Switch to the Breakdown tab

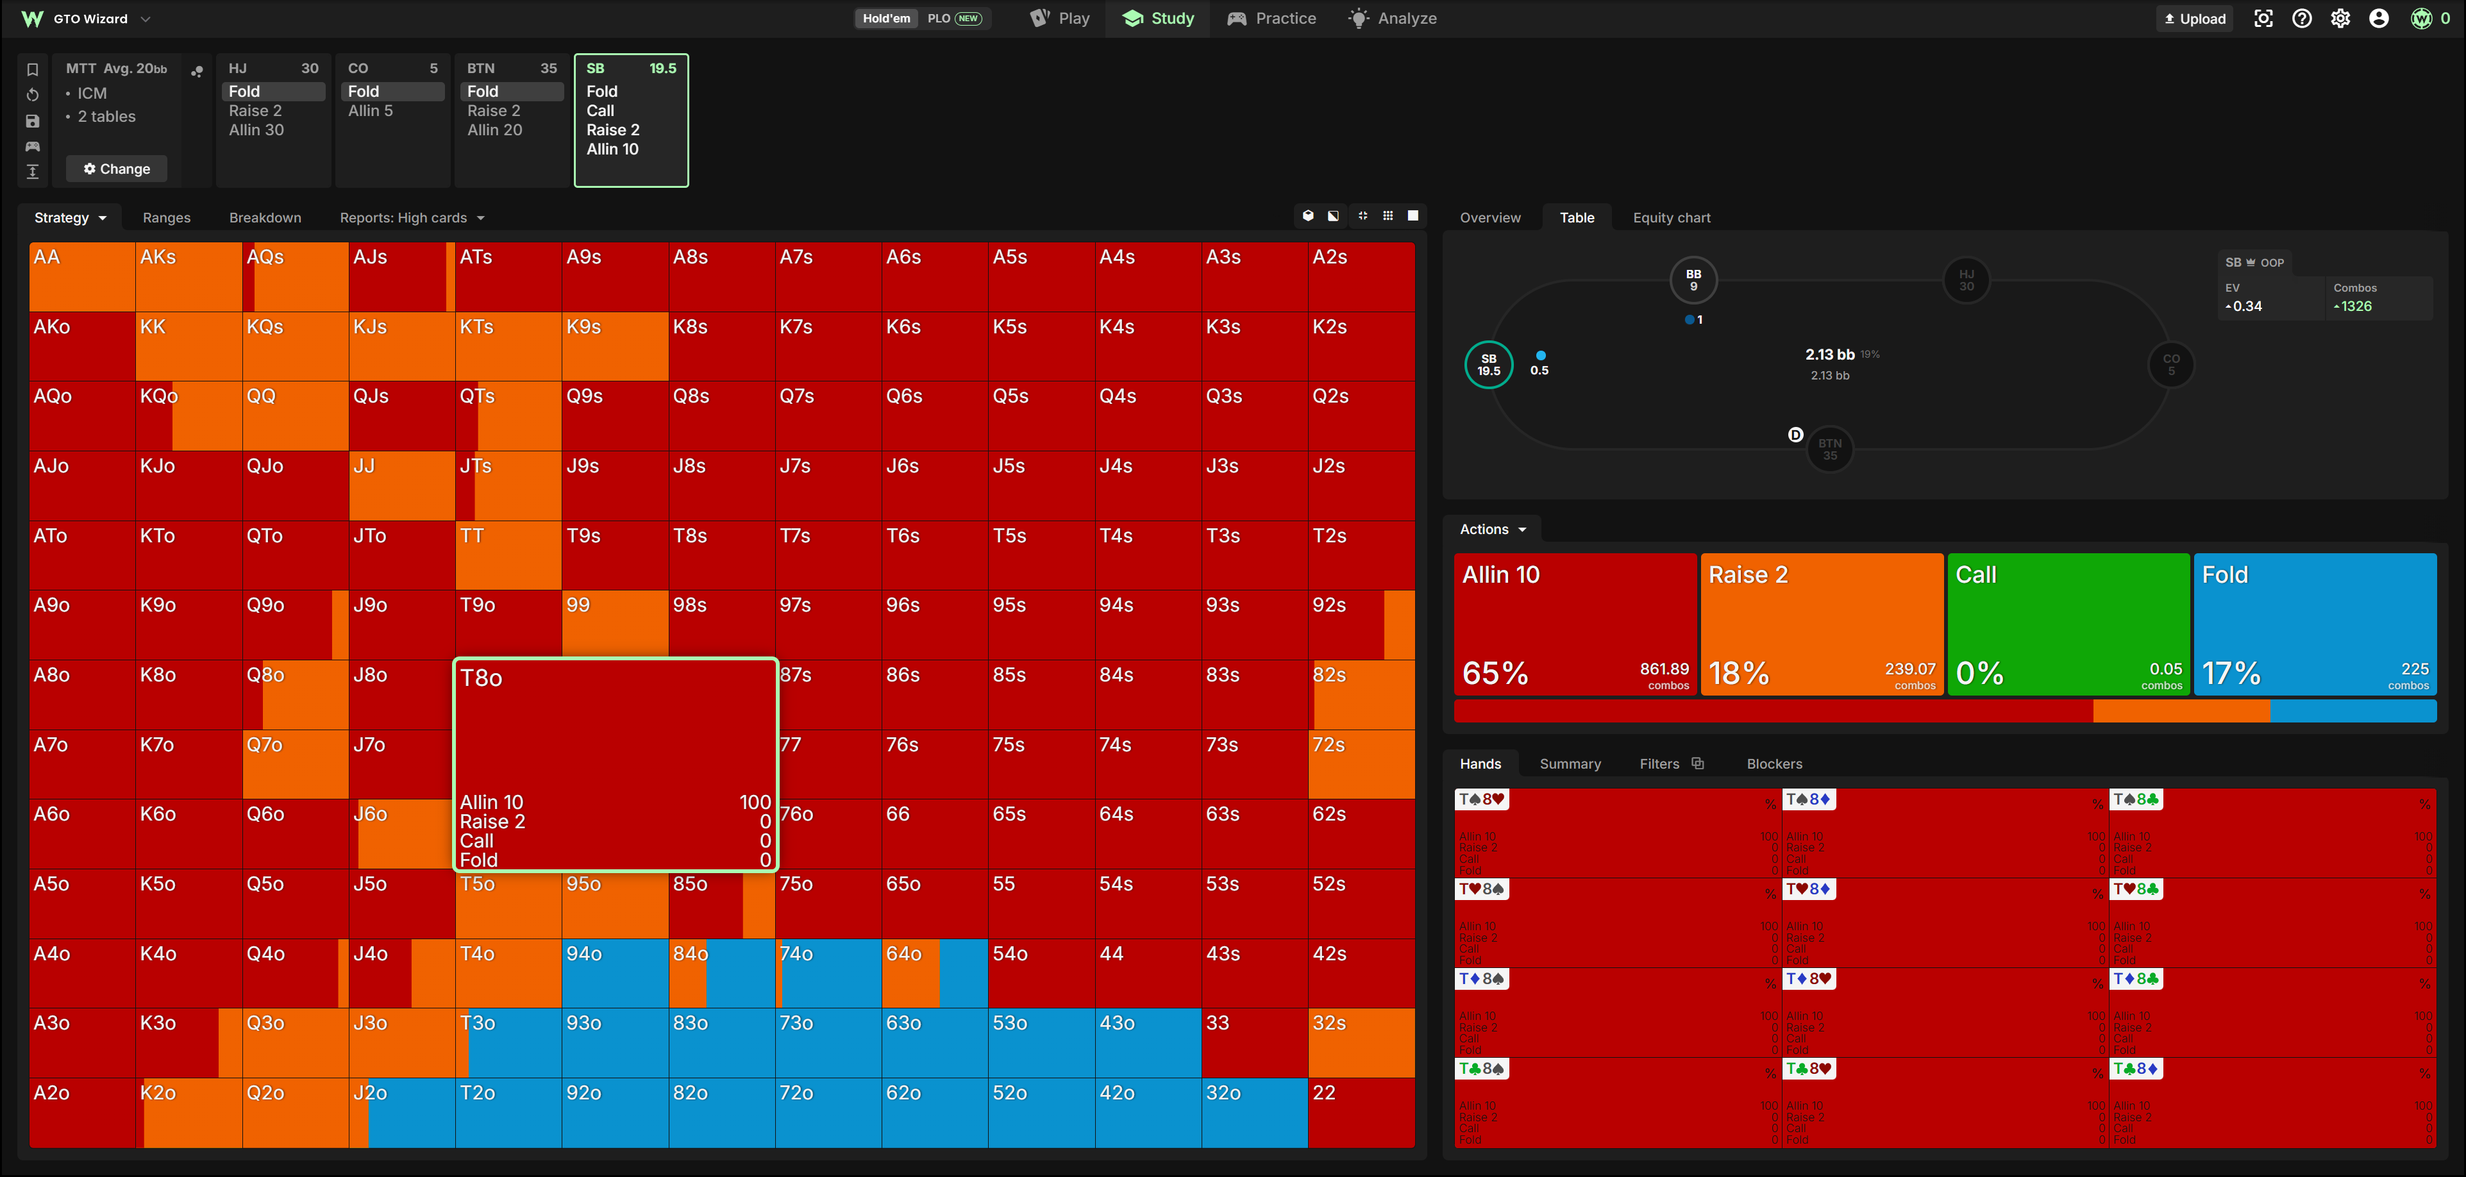click(x=265, y=218)
